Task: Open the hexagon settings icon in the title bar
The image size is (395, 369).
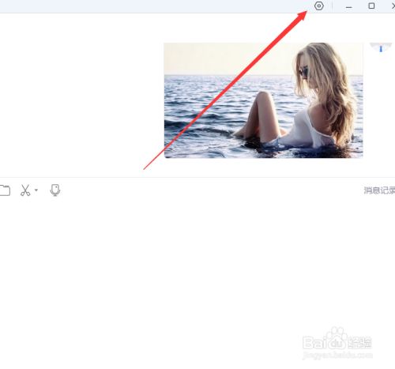Action: point(319,6)
